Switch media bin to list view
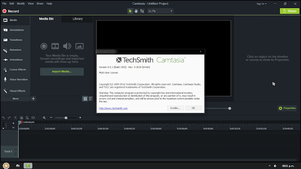This screenshot has height=169, width=301. 91,99
